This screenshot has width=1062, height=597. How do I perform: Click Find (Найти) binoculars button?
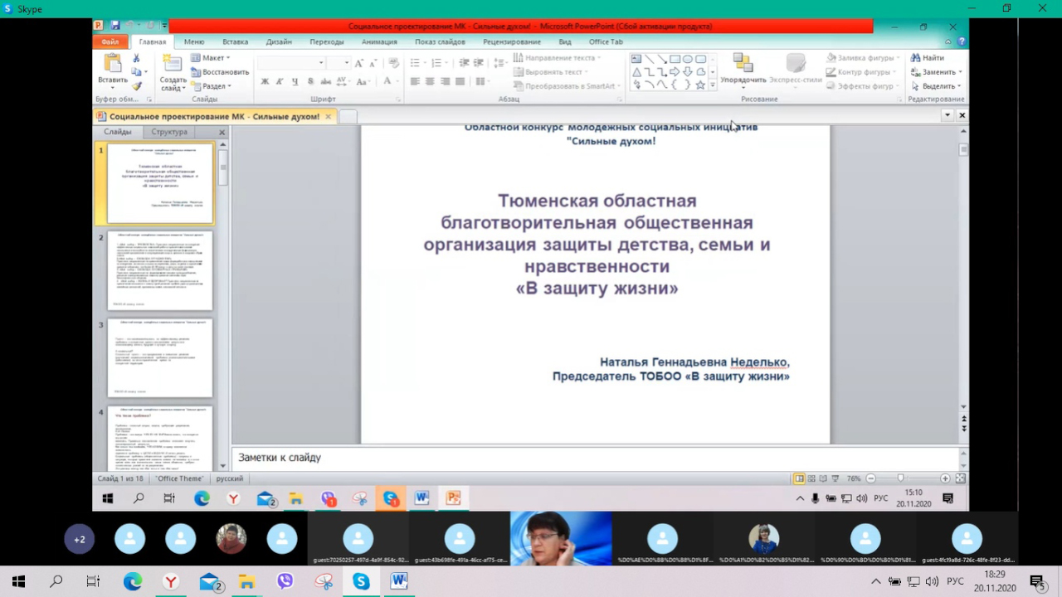click(x=928, y=58)
